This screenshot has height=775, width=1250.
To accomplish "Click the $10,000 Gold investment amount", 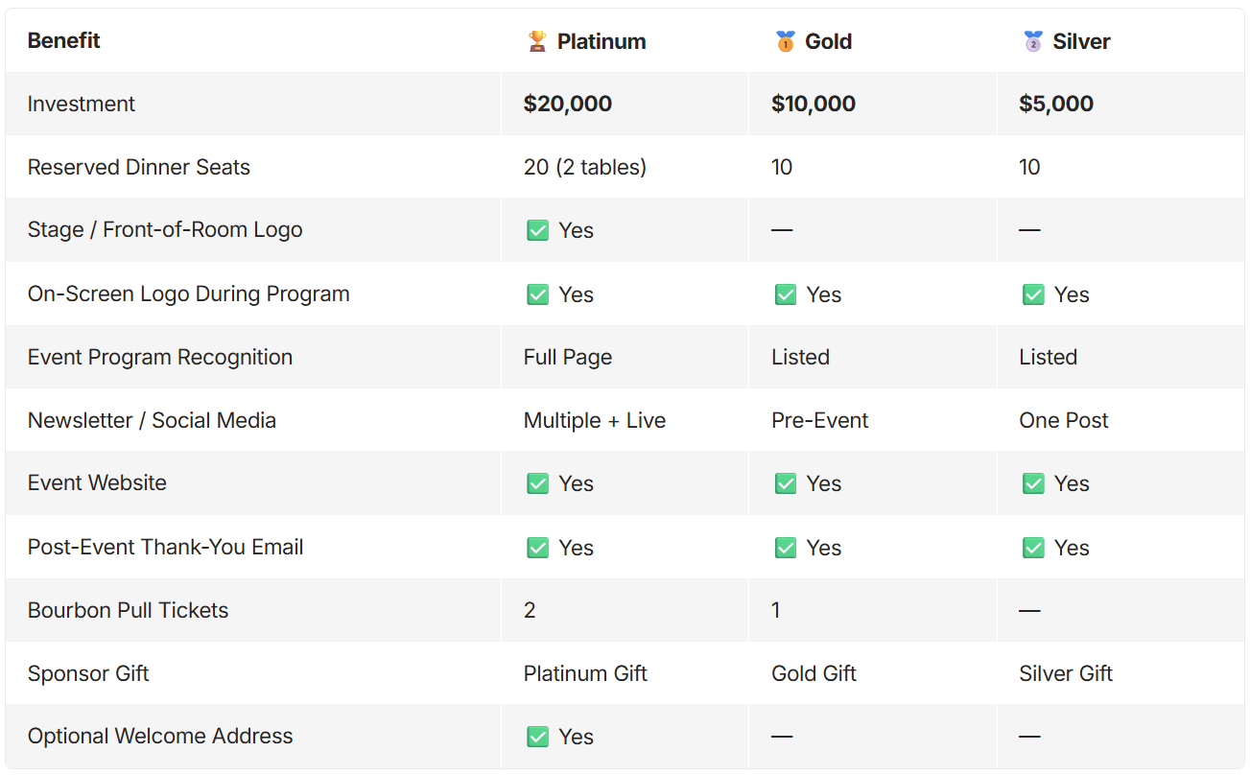I will [x=814, y=104].
